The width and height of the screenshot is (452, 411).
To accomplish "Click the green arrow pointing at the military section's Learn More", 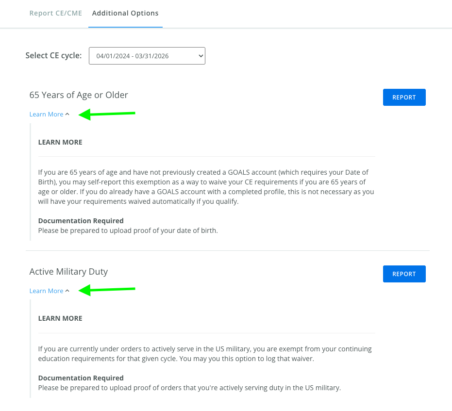I will pos(107,291).
